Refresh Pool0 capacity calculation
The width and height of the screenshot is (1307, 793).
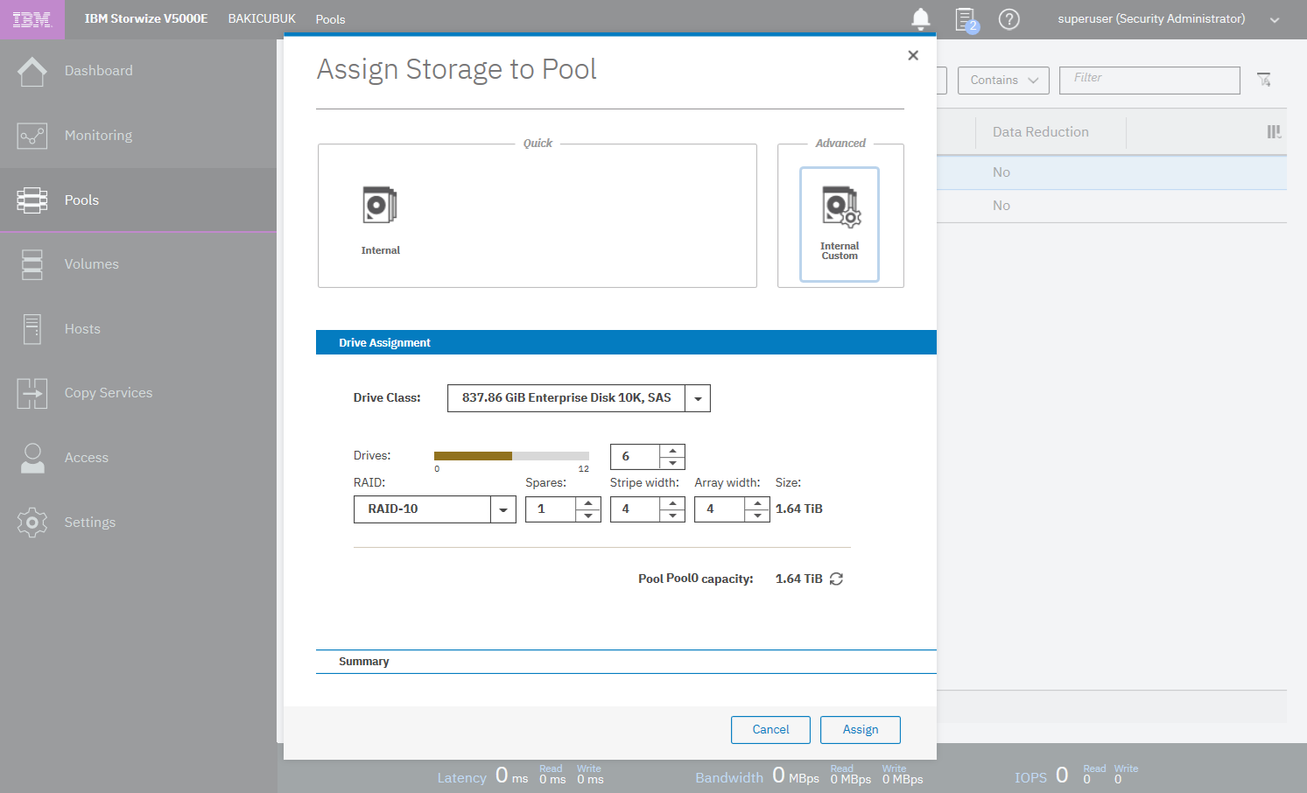[836, 579]
